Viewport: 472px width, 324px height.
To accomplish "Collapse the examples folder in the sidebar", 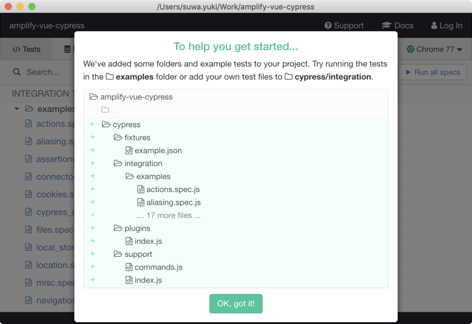I will point(16,108).
